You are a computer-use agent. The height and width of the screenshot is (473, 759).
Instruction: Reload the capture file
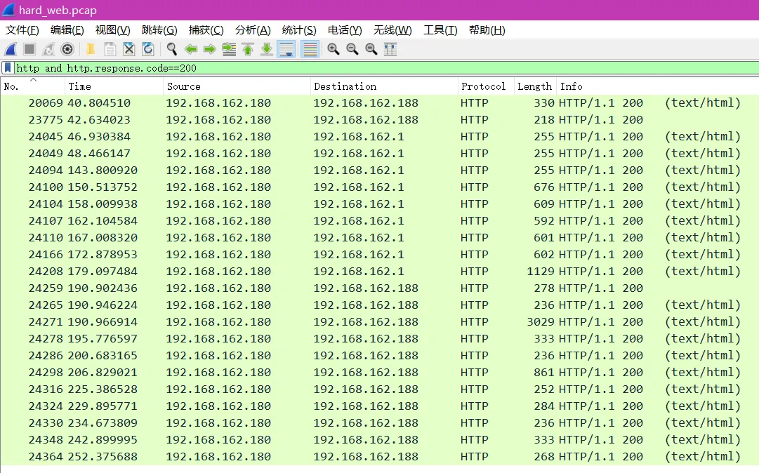pyautogui.click(x=148, y=49)
